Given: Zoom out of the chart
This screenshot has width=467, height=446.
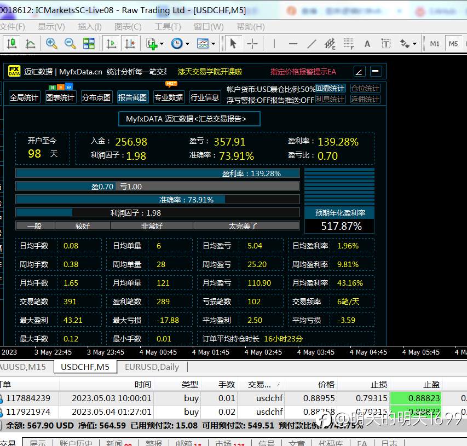Looking at the screenshot, I should tap(70, 44).
